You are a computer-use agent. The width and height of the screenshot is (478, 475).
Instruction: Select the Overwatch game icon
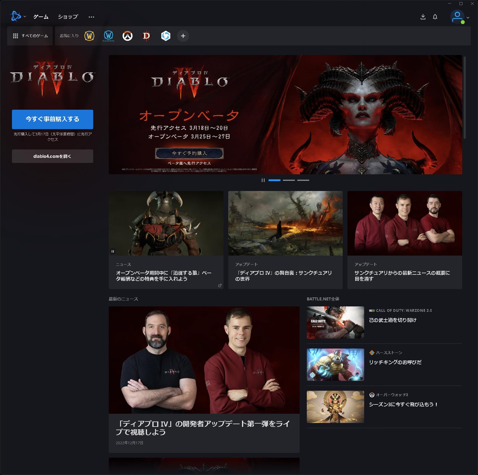(127, 36)
